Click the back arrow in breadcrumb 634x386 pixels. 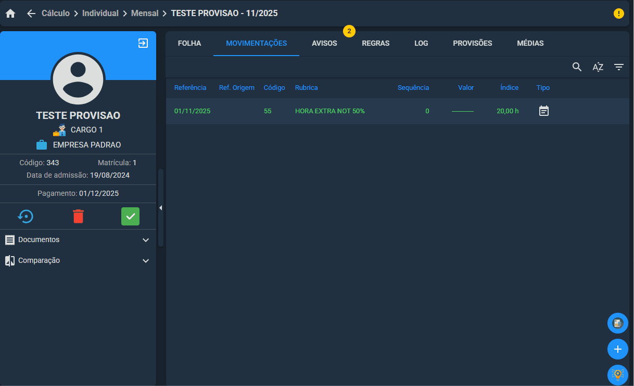click(31, 14)
